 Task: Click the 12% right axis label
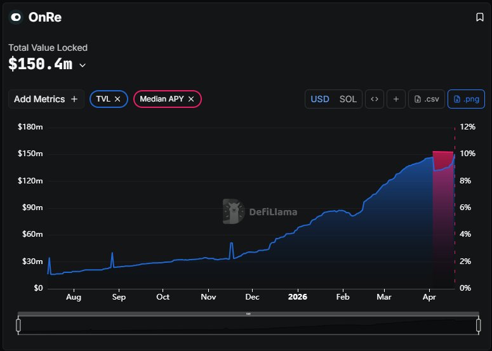click(467, 127)
